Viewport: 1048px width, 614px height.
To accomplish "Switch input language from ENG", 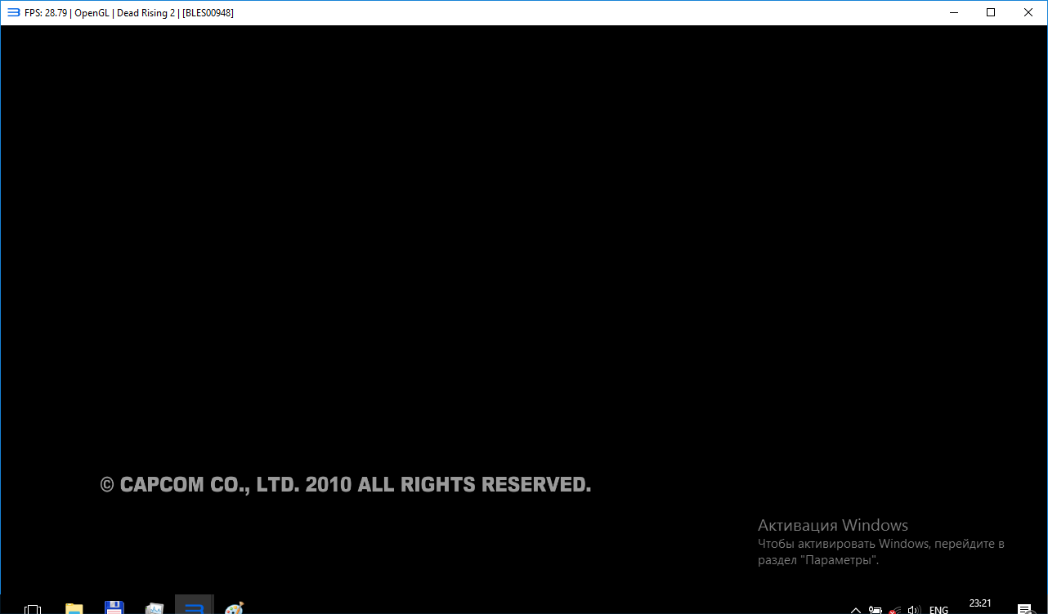I will 938,610.
